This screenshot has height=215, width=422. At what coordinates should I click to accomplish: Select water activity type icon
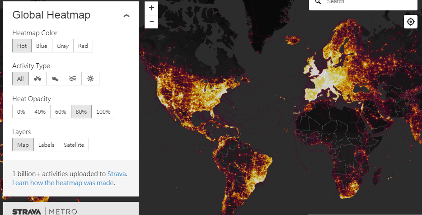click(73, 79)
